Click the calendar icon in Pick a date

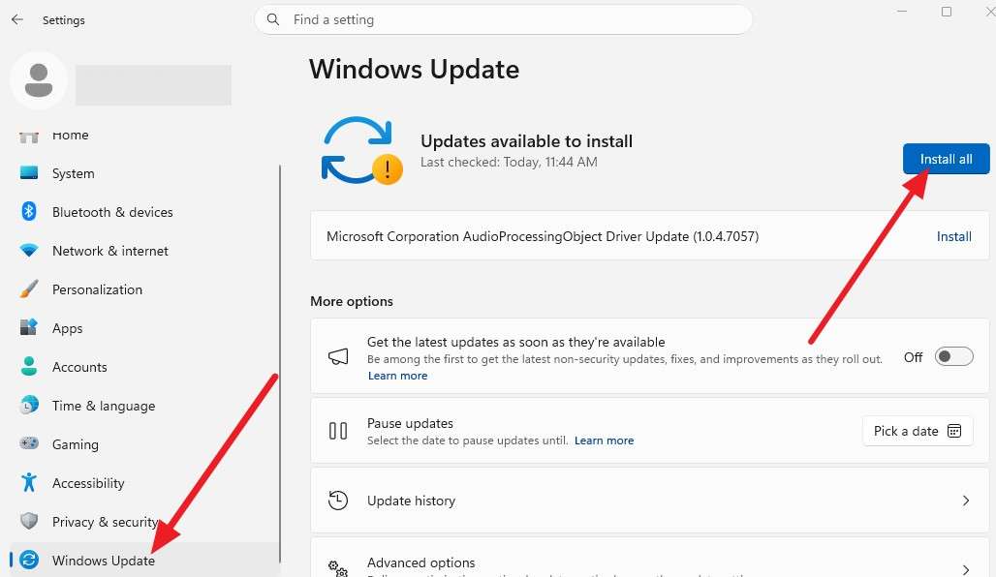tap(954, 431)
